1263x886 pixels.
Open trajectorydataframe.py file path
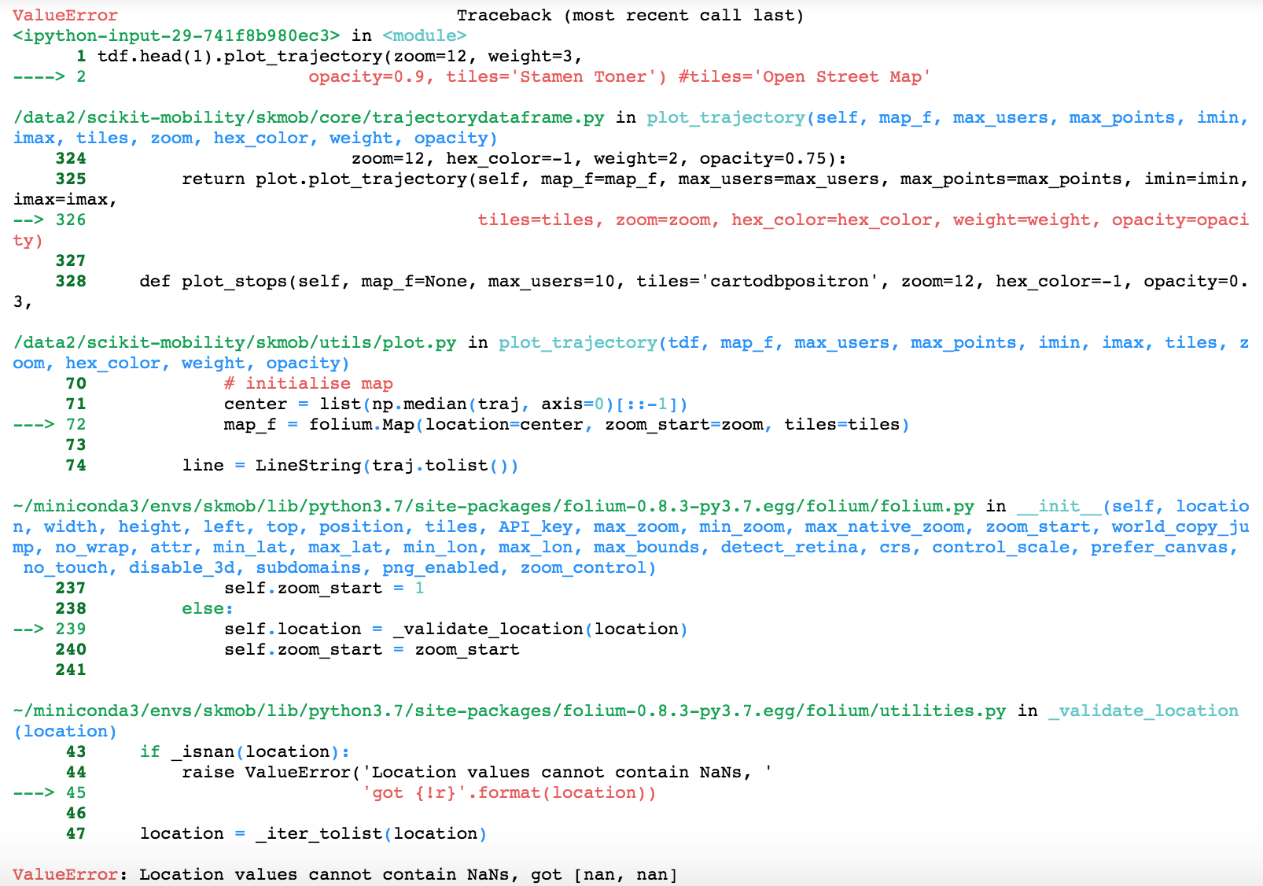point(307,117)
